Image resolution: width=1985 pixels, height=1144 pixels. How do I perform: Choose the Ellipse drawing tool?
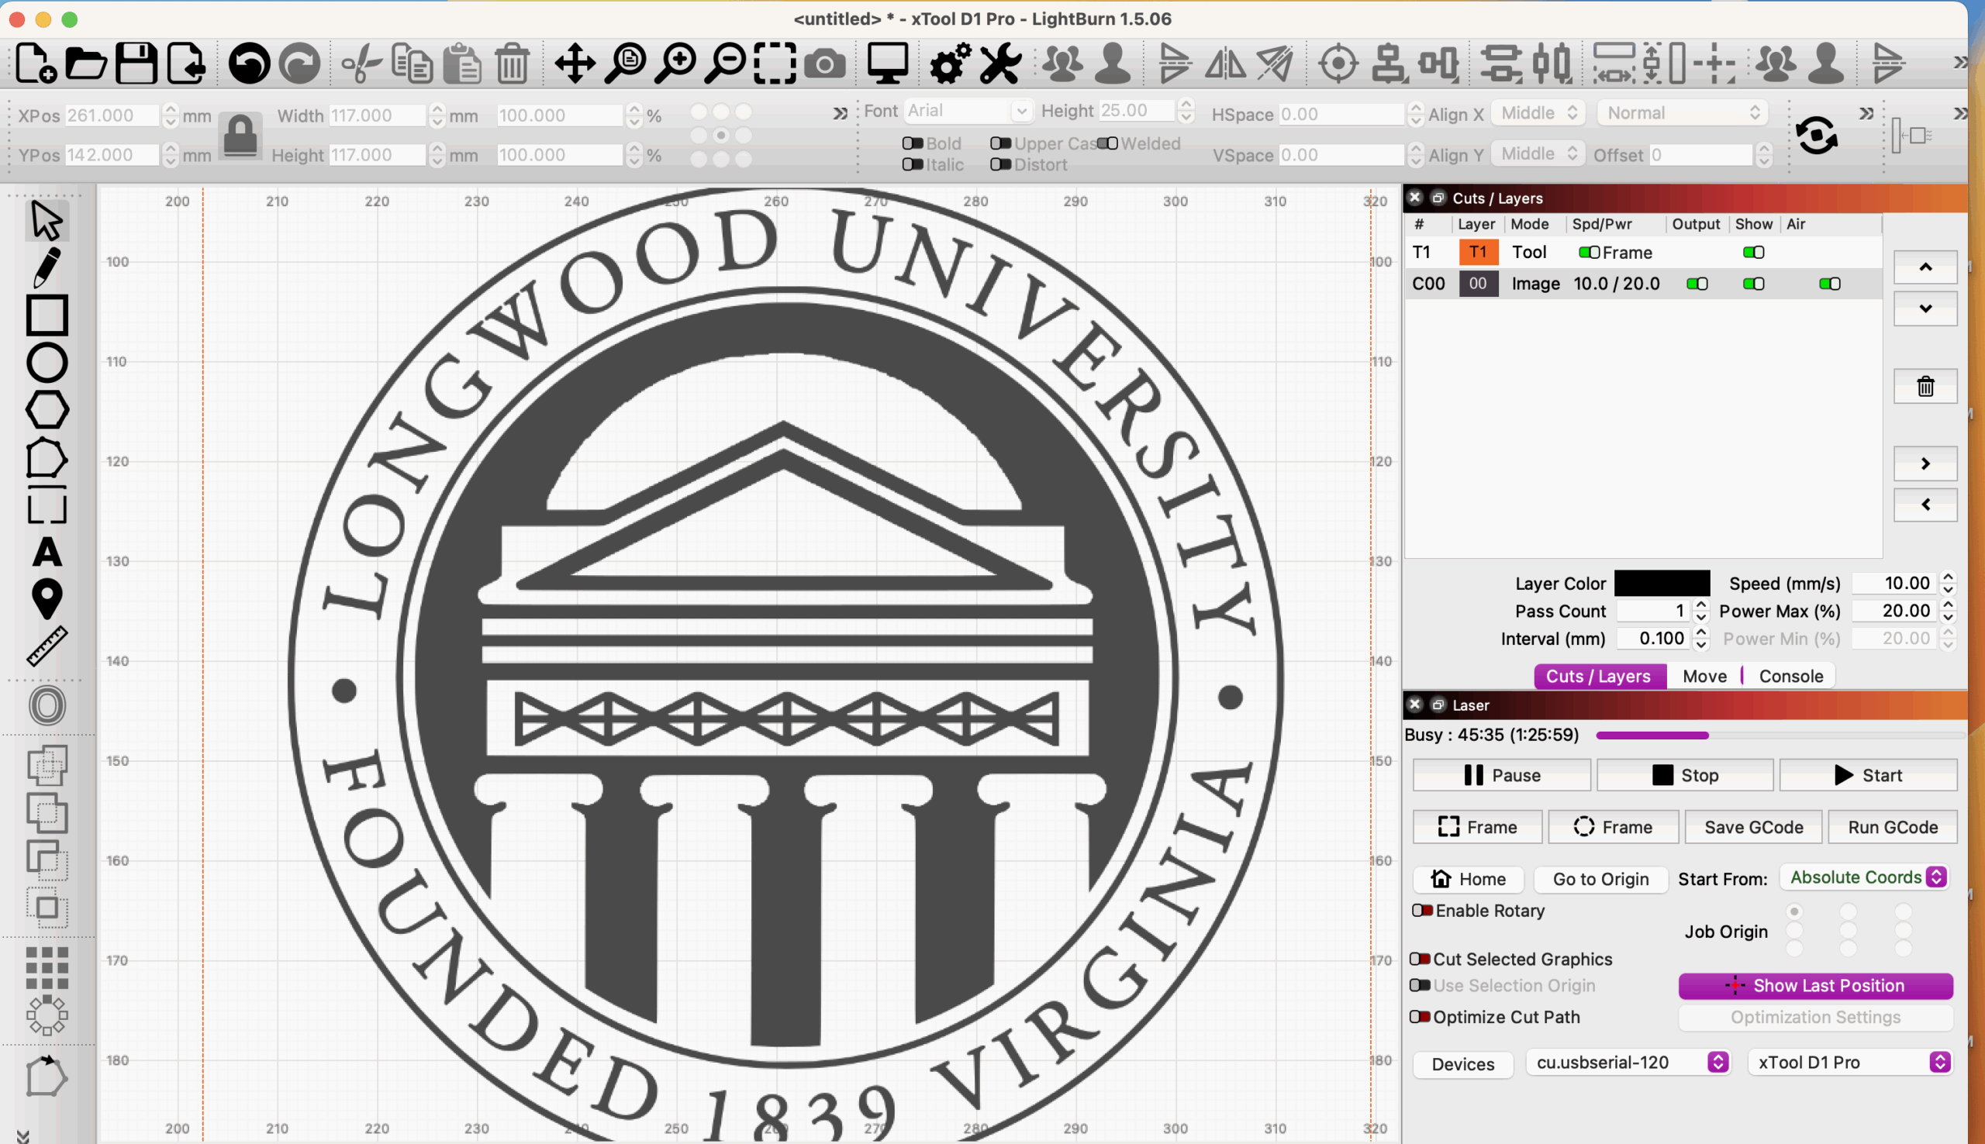point(47,362)
